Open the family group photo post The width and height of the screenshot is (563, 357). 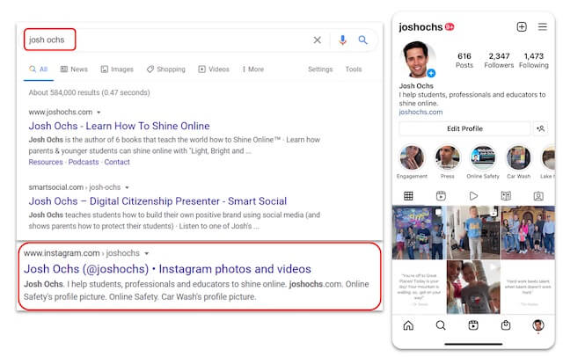tap(528, 232)
